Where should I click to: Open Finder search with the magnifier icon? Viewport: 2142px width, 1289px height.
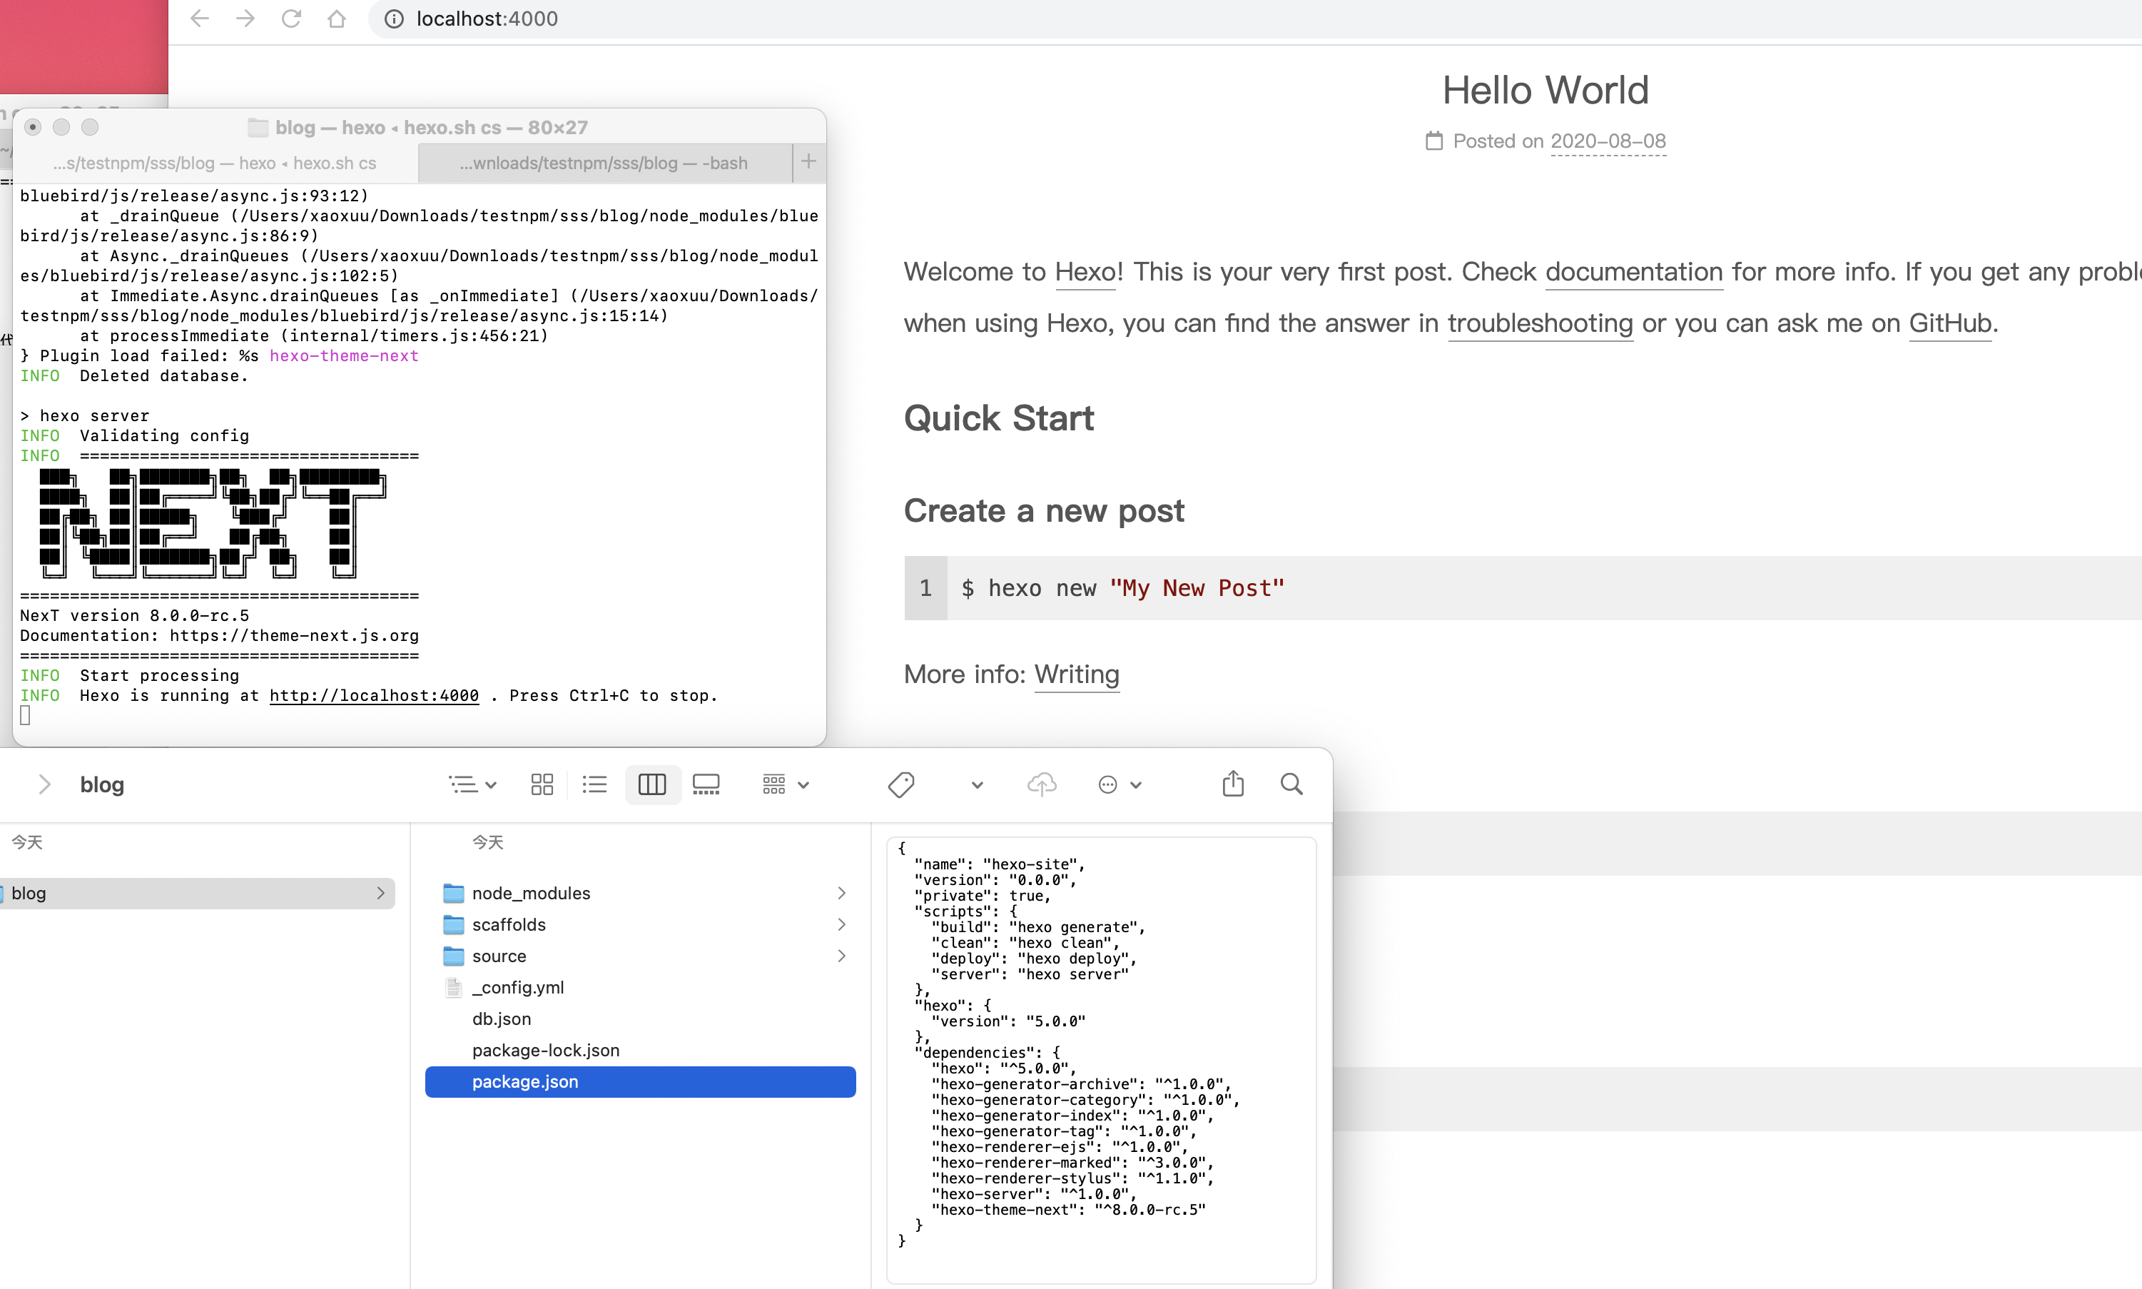(1291, 784)
